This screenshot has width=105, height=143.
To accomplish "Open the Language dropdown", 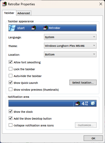I will tap(70, 37).
